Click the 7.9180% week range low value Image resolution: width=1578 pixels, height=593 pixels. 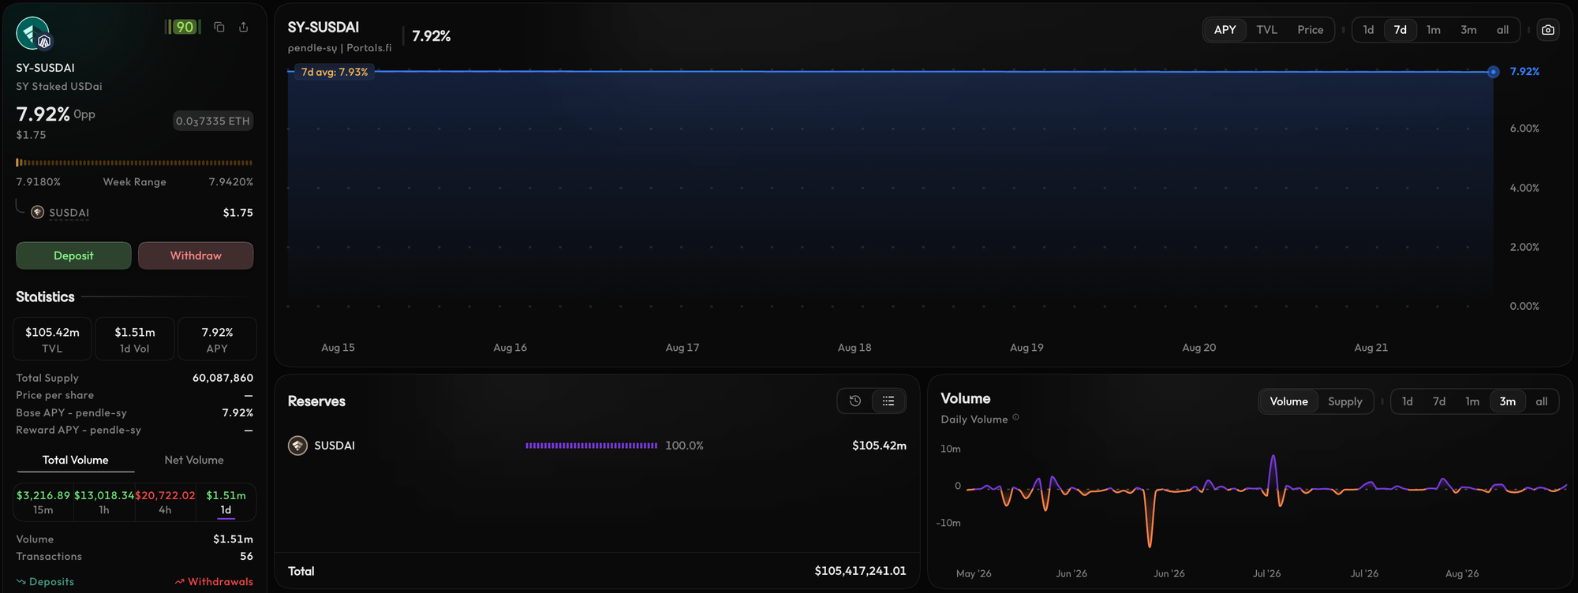[39, 182]
